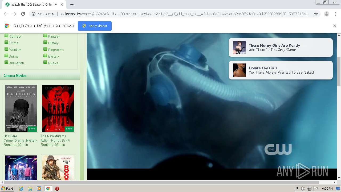Open the Finding Her movie poster
This screenshot has height=192, width=341.
coord(21,108)
